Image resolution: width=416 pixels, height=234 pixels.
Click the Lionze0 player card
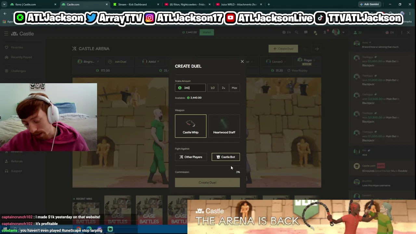pyautogui.click(x=277, y=62)
